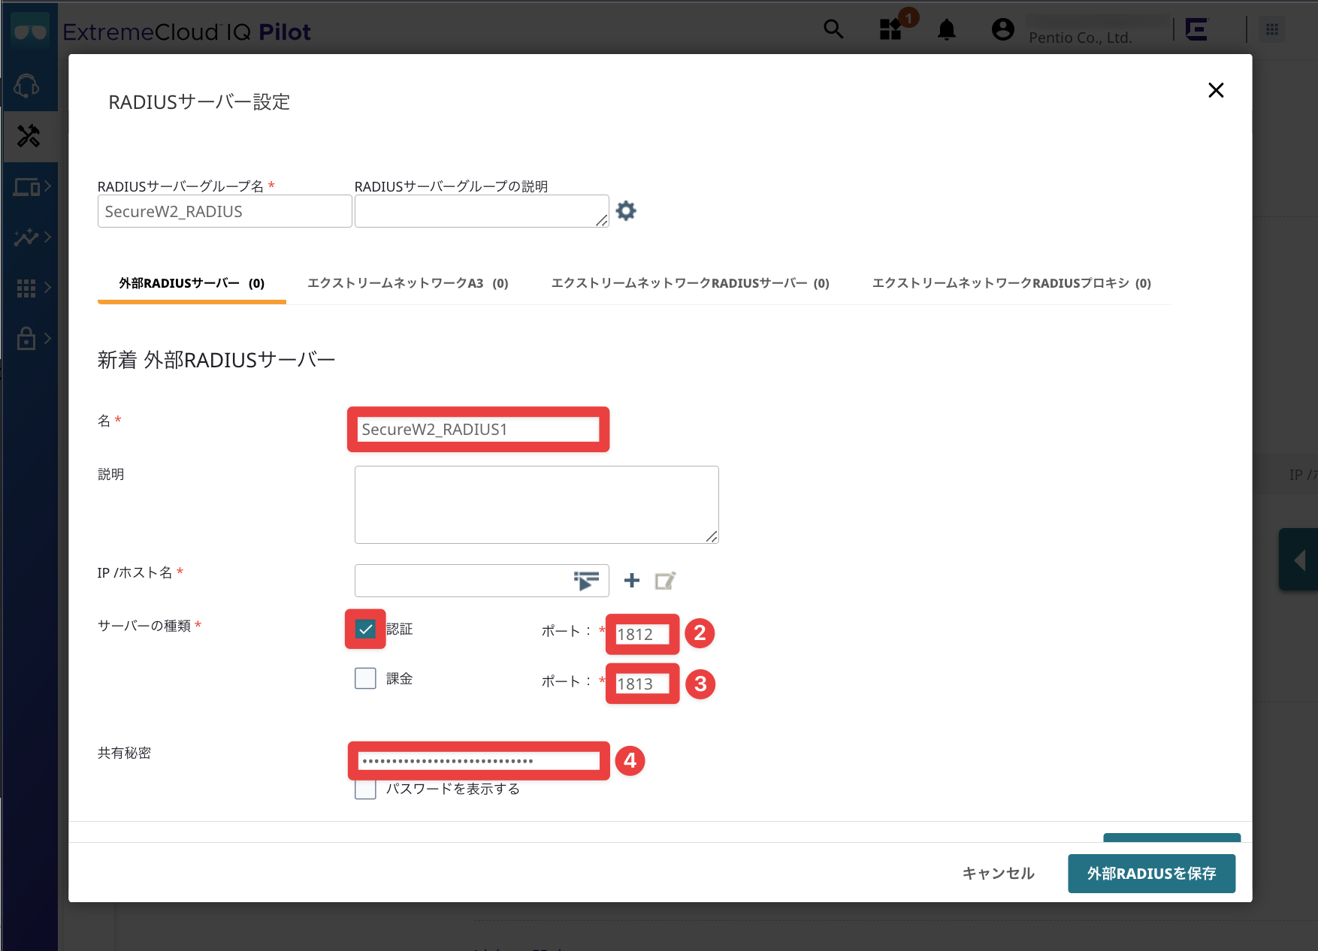Open the global search magnifier icon
1318x951 pixels.
pos(833,29)
